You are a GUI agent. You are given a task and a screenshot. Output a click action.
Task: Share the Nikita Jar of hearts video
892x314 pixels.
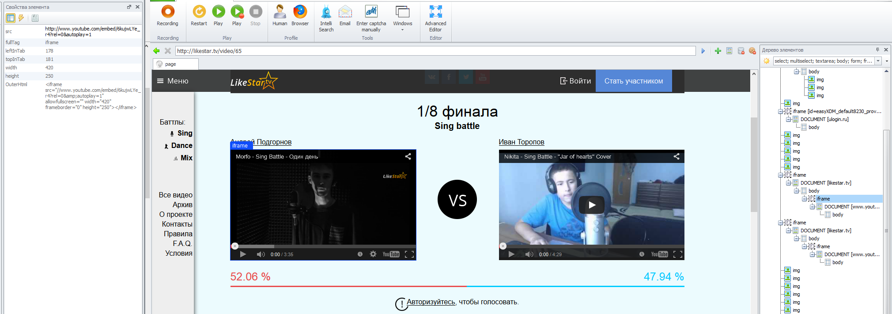click(x=677, y=156)
